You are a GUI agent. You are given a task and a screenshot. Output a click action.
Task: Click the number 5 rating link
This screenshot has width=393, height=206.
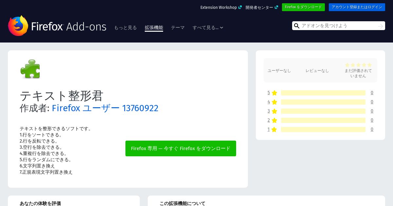click(x=269, y=93)
